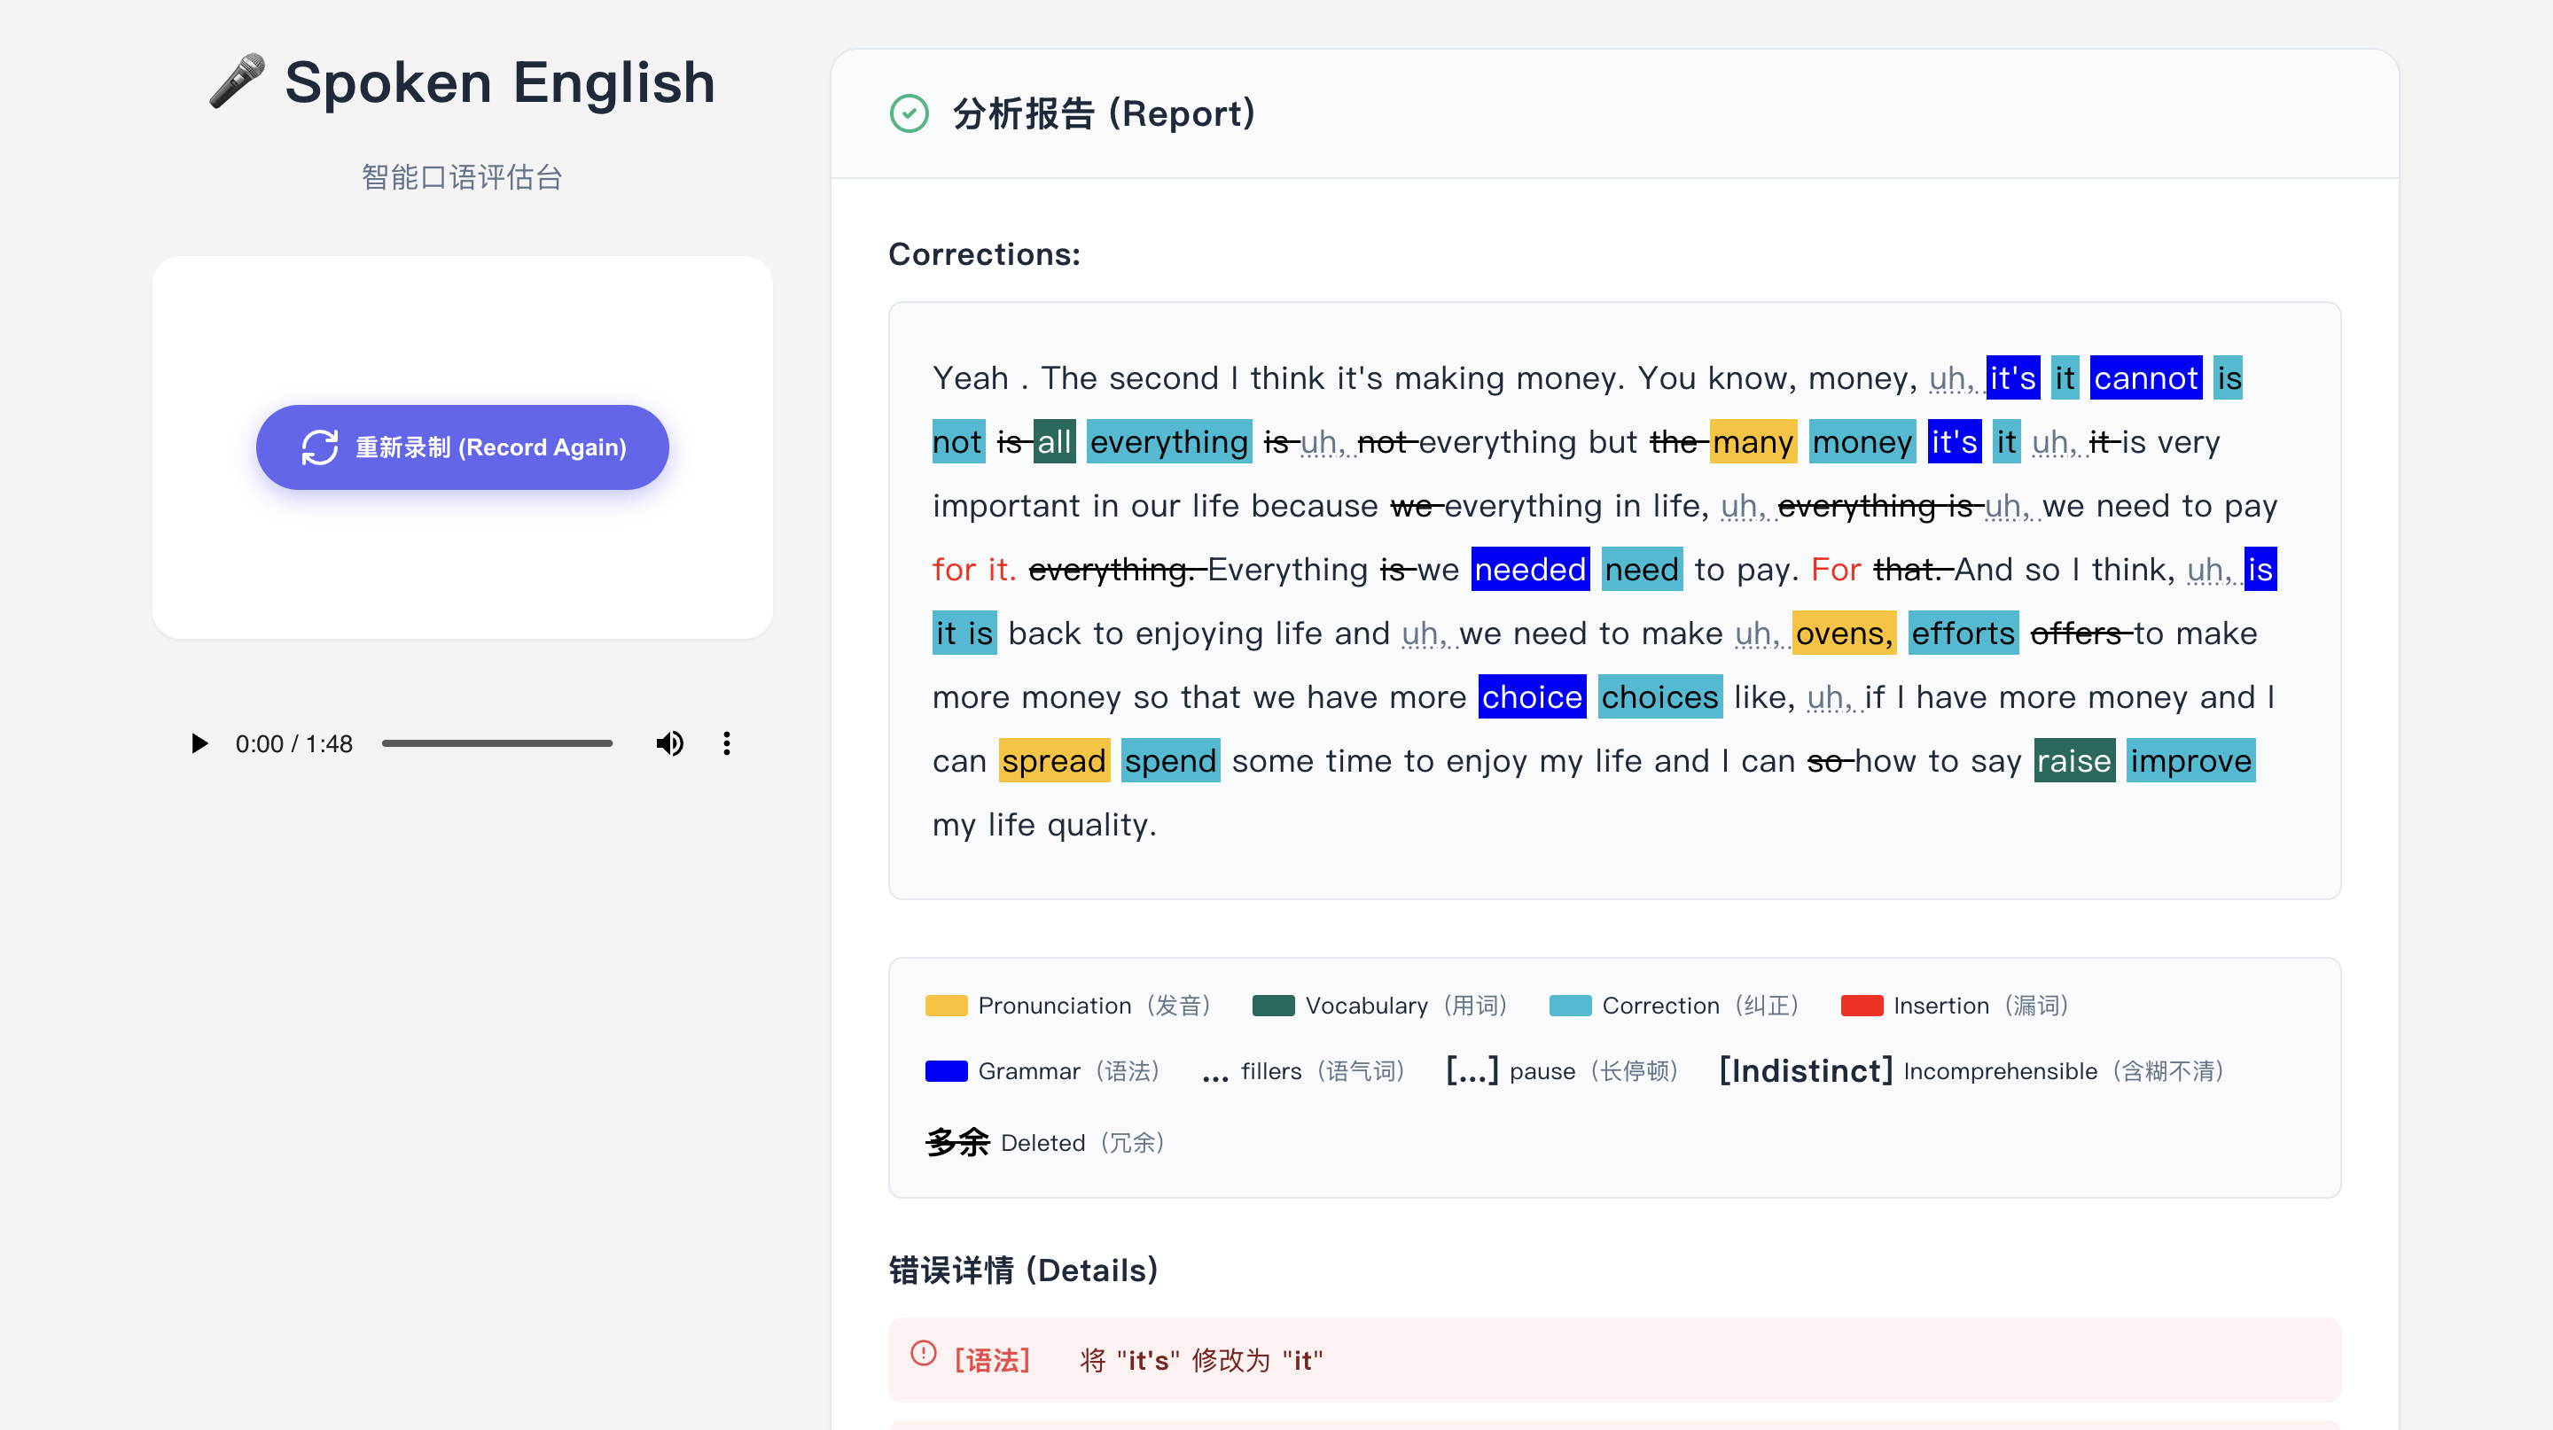This screenshot has height=1430, width=2553.
Task: Click red inserted word "For" before "that"
Action: (1836, 569)
